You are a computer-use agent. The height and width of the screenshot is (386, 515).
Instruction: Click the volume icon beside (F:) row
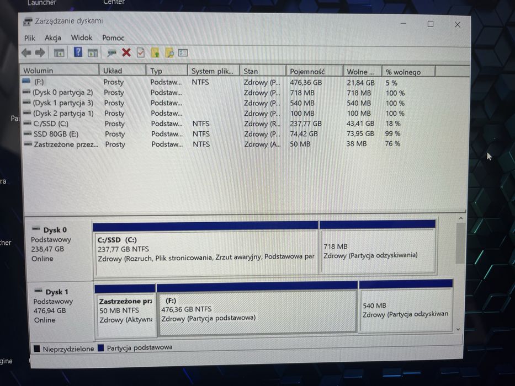[26, 81]
